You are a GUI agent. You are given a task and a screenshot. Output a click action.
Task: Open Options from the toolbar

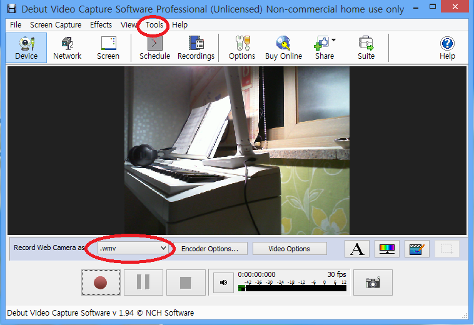click(241, 48)
